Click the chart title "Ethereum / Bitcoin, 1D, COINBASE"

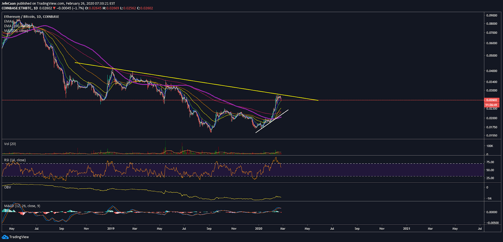31,17
